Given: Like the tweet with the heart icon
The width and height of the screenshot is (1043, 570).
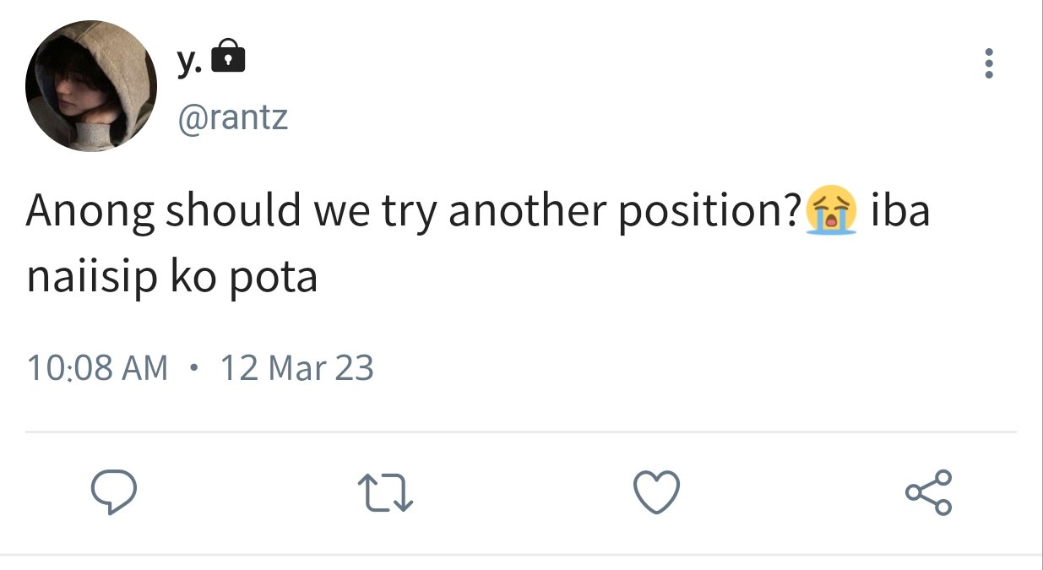Looking at the screenshot, I should (656, 492).
